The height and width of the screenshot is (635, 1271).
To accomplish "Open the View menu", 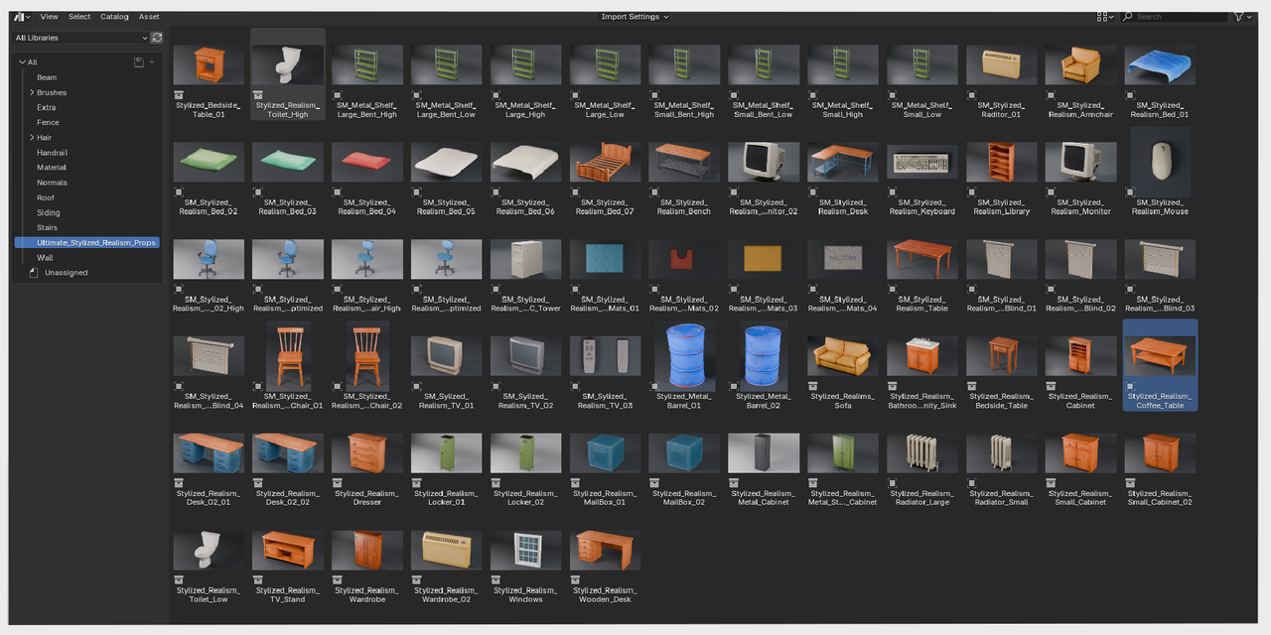I will coord(49,17).
